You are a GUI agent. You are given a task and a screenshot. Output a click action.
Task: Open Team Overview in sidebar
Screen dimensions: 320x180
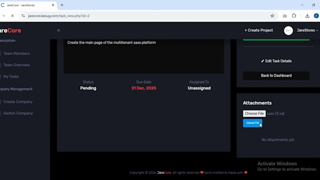click(16, 65)
